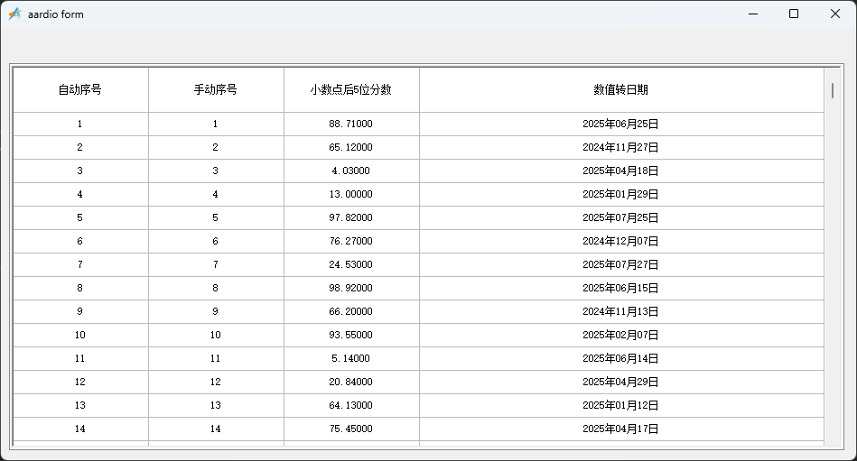Select 手动序号 cell in the 13.00000 row
The height and width of the screenshot is (461, 857).
point(216,195)
